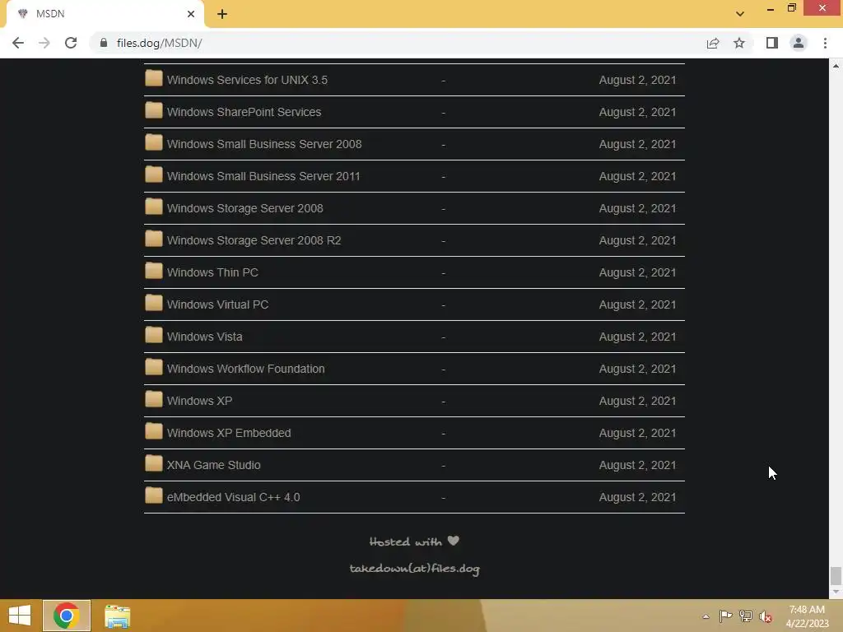This screenshot has height=632, width=843.
Task: Open a new tab with the plus button
Action: (222, 14)
